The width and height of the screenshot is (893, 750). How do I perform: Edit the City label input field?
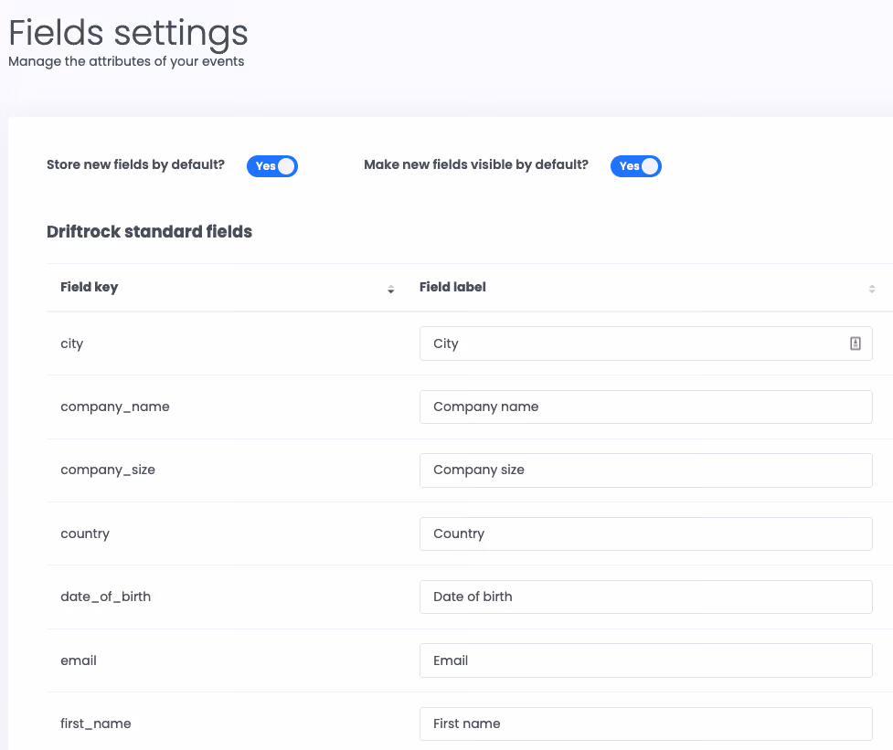coord(646,343)
